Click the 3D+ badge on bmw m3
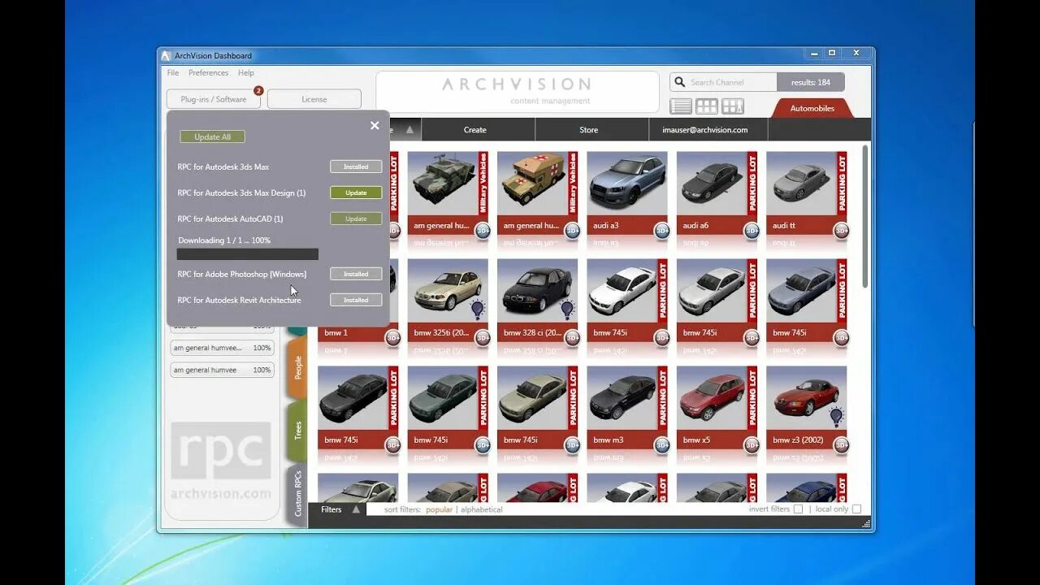Screen dimensions: 1040x585 (x=662, y=445)
